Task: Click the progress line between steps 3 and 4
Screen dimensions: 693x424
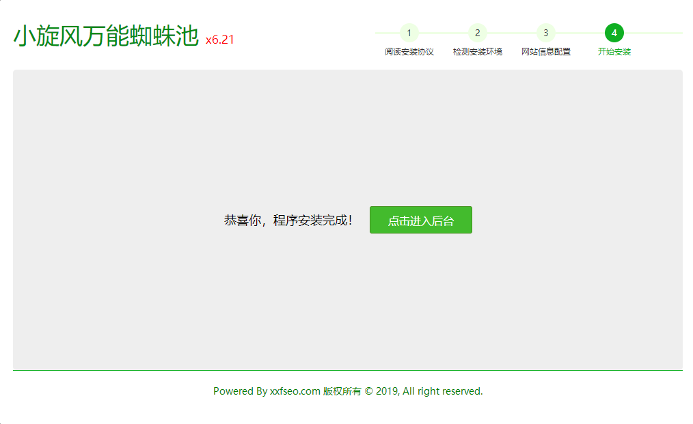Action: point(580,33)
